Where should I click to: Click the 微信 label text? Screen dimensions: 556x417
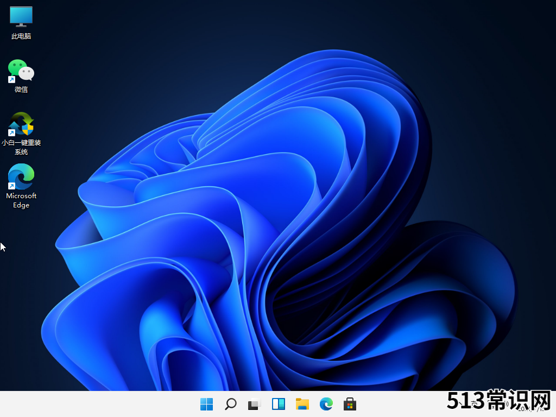(x=21, y=90)
